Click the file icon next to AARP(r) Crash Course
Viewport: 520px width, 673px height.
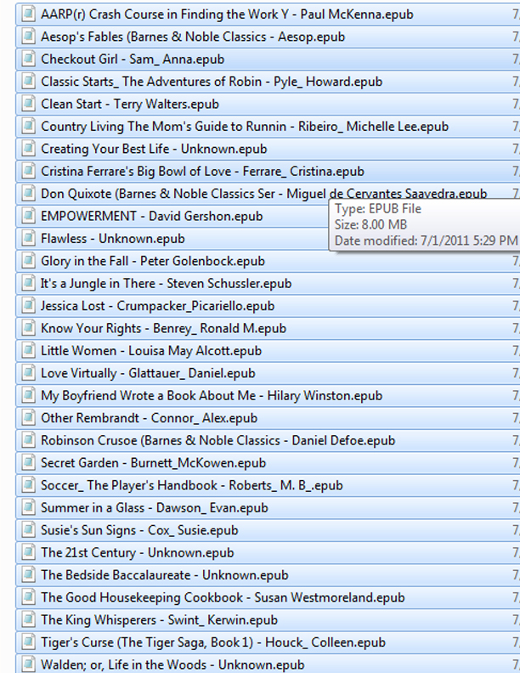coord(28,14)
